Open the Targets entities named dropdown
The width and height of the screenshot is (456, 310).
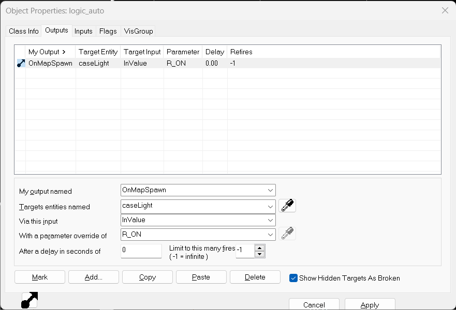coord(271,206)
